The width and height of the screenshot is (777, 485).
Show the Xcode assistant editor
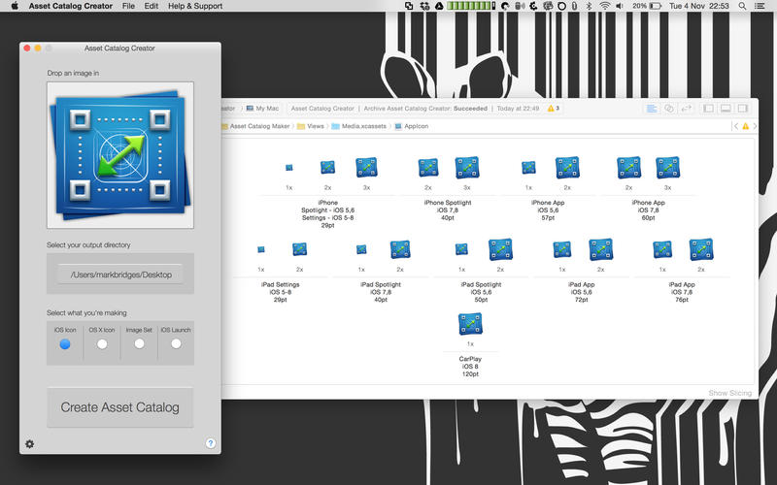[669, 109]
